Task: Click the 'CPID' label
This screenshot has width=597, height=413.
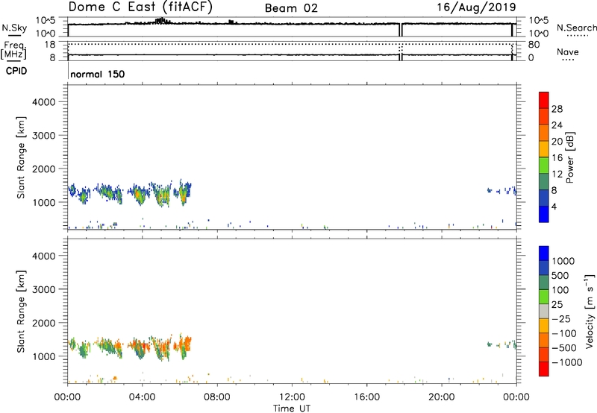Action: tap(16, 71)
